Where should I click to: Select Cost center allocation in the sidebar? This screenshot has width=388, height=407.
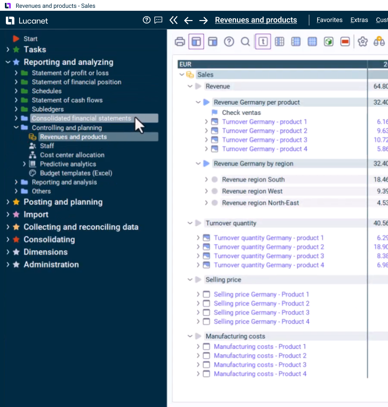point(72,155)
